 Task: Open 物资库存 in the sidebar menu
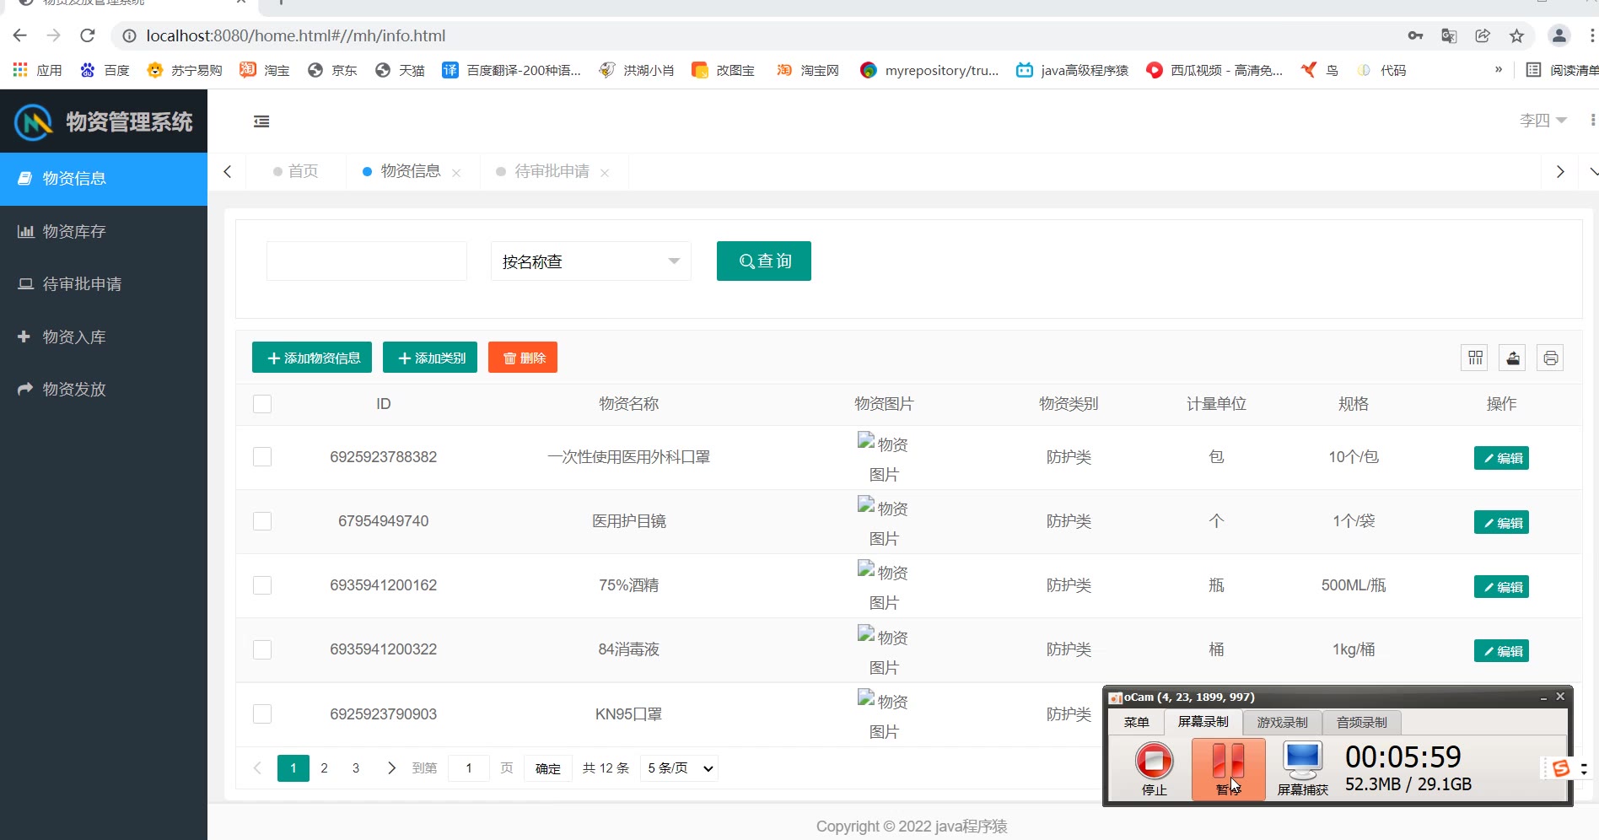[x=74, y=231]
